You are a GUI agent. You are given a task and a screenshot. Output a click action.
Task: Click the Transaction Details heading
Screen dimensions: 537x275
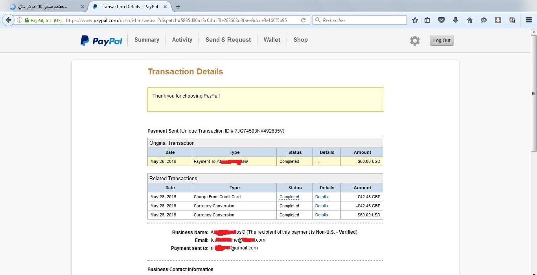coord(185,72)
